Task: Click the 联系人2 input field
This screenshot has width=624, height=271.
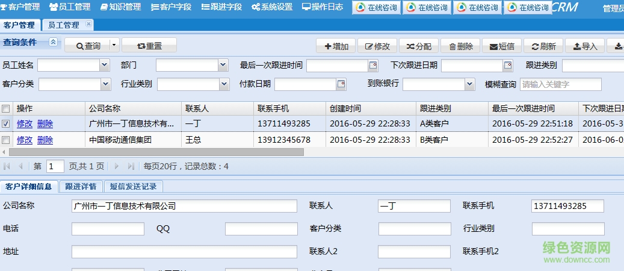Action: (x=414, y=252)
